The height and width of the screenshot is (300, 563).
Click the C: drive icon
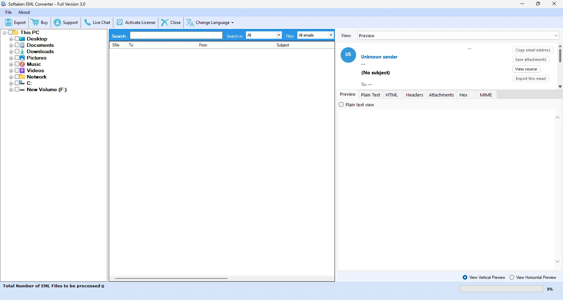point(22,83)
